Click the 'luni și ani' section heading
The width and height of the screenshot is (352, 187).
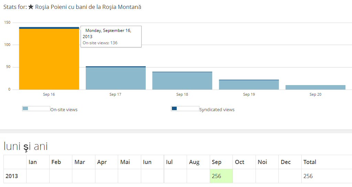pyautogui.click(x=26, y=147)
